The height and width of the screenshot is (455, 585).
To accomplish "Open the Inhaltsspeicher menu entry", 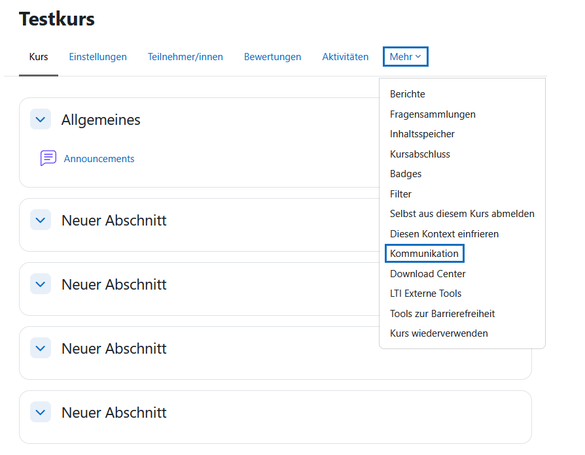I will pos(422,134).
